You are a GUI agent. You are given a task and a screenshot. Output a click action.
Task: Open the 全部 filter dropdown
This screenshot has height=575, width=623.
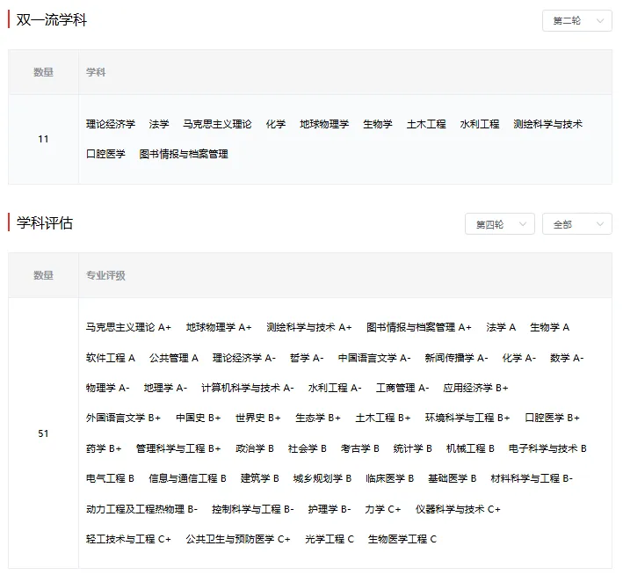(x=577, y=224)
